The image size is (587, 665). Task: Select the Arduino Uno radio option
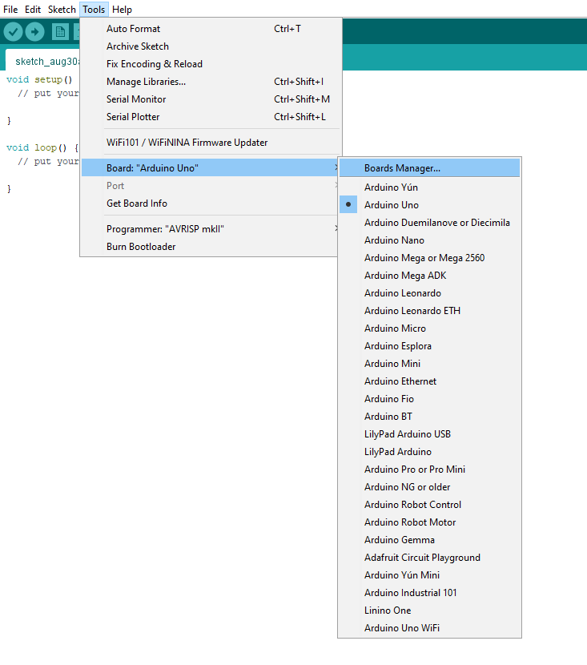pos(430,205)
